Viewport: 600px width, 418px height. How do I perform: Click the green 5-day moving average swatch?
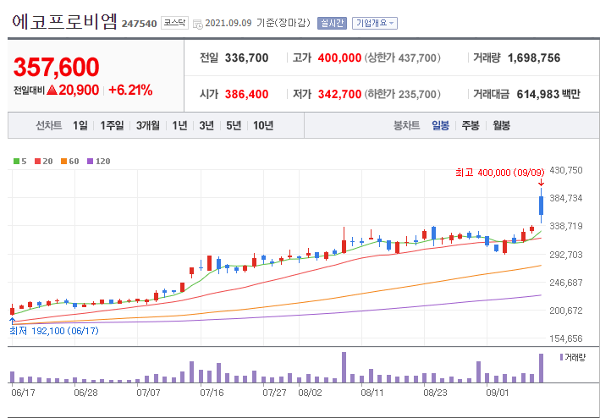pyautogui.click(x=16, y=162)
